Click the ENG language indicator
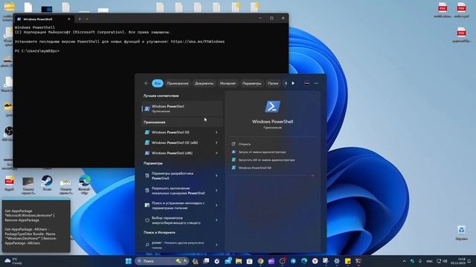This screenshot has width=476, height=267. coord(430,261)
